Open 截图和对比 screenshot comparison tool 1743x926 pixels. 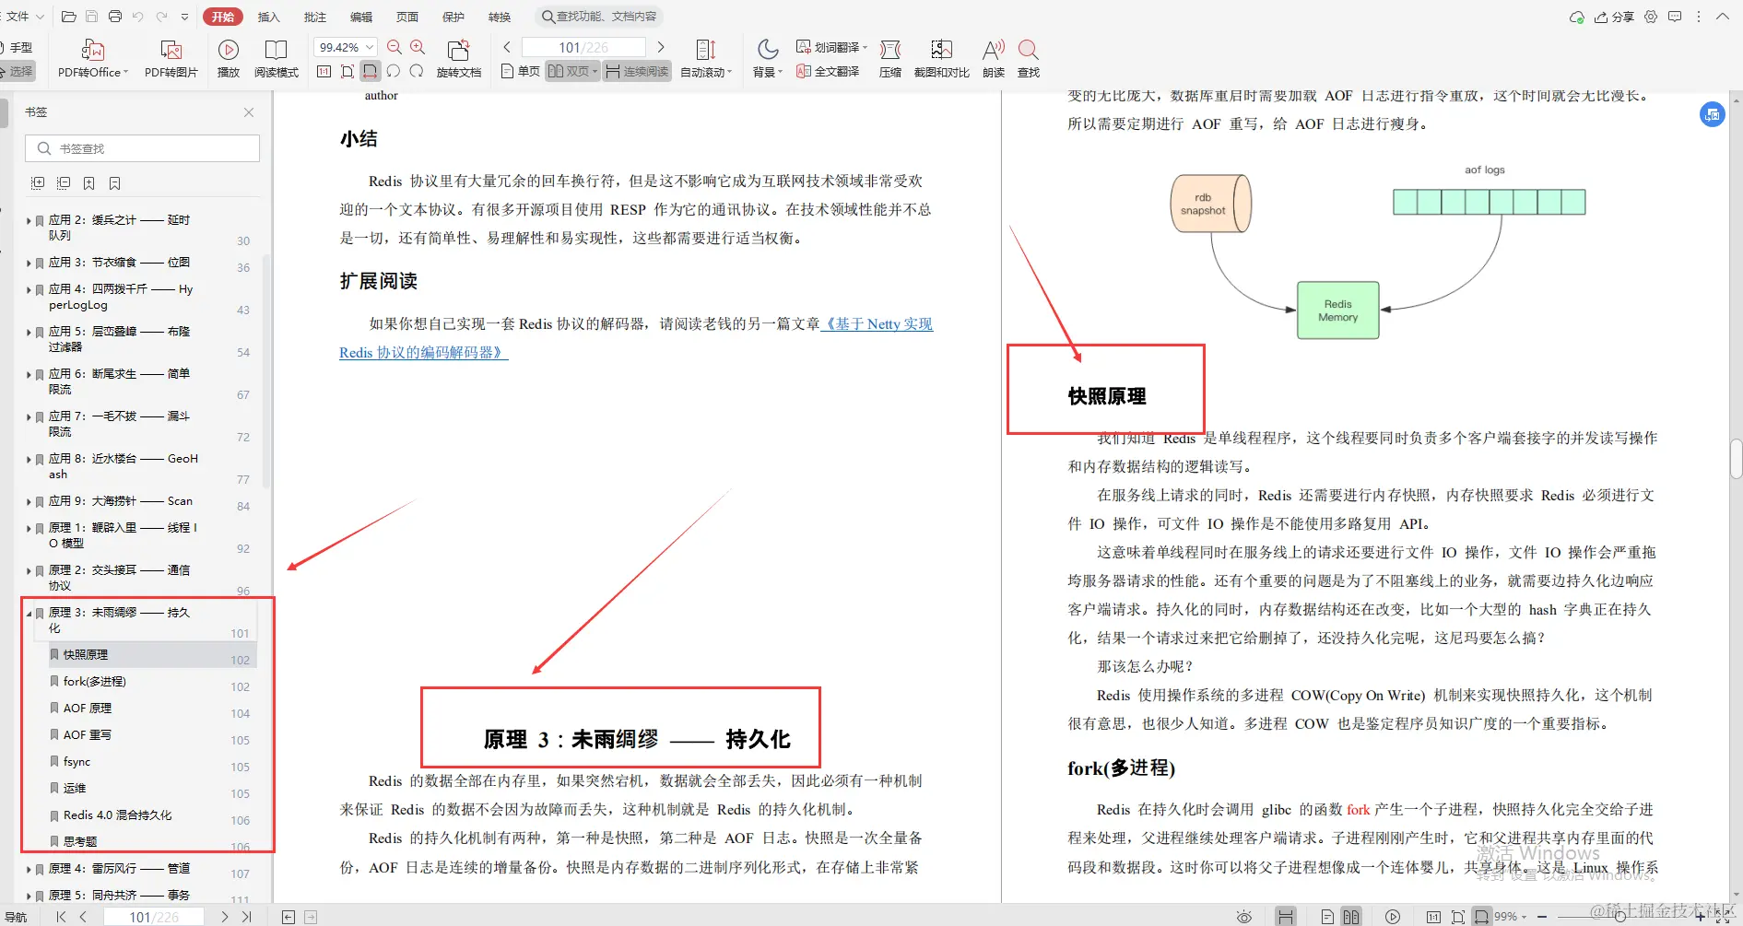(941, 57)
